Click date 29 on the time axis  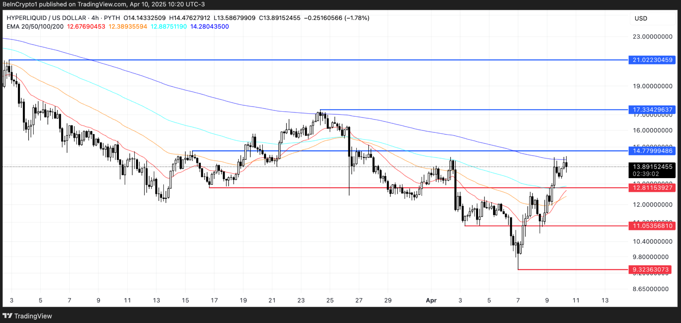tap(388, 300)
